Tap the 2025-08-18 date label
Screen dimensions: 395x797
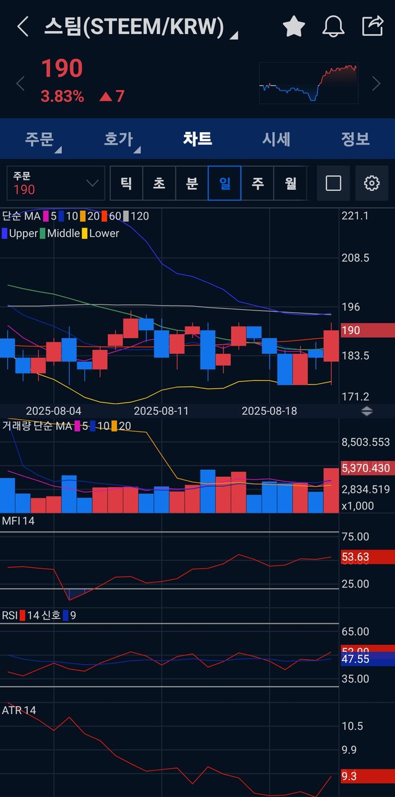pyautogui.click(x=269, y=411)
